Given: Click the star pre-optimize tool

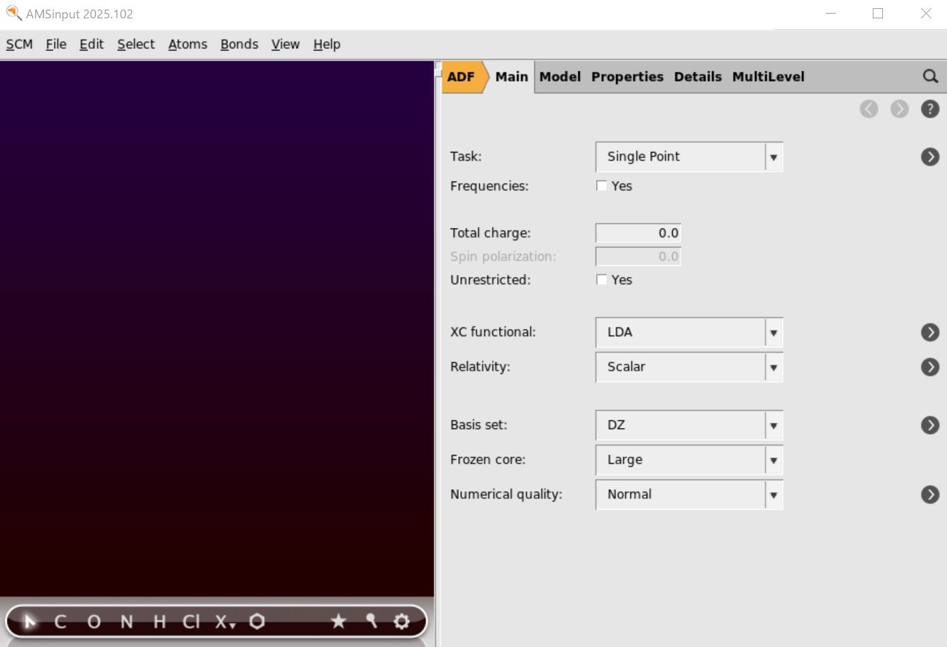Looking at the screenshot, I should [x=338, y=621].
